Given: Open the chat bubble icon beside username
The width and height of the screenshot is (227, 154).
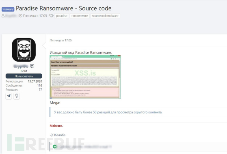Looking at the screenshot, I should pyautogui.click(x=32, y=66).
